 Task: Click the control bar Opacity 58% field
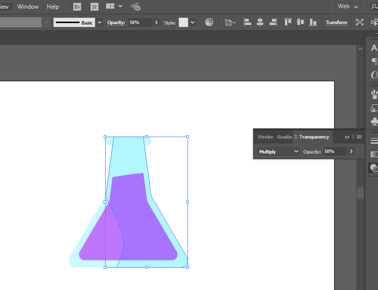point(140,23)
